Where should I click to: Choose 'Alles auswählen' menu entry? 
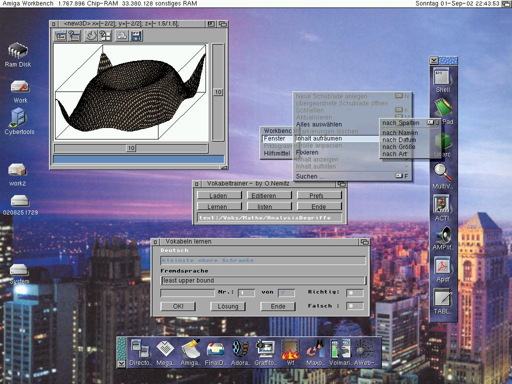point(319,124)
